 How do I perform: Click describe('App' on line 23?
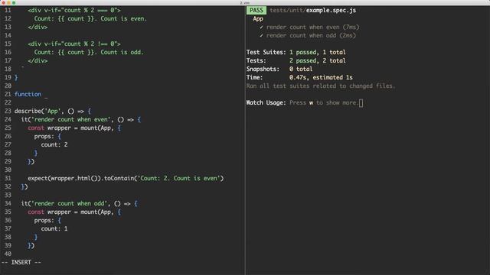pos(38,111)
